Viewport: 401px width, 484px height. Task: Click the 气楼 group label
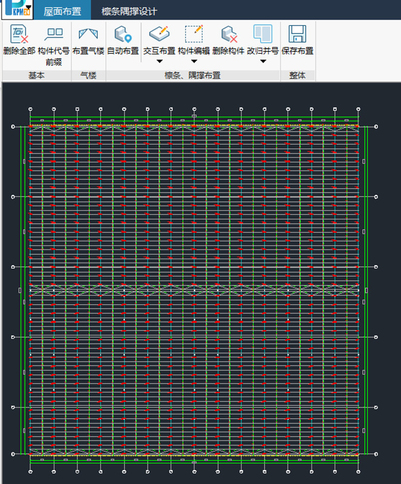click(88, 75)
